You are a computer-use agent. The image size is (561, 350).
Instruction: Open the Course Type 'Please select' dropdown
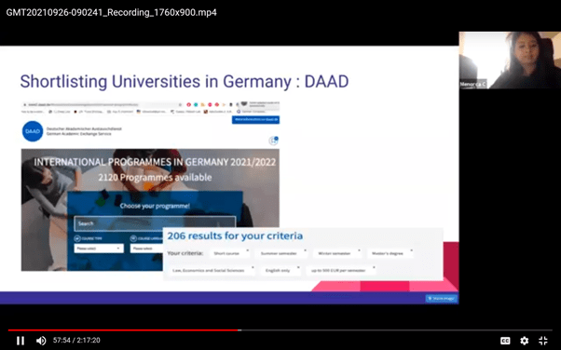pos(99,249)
